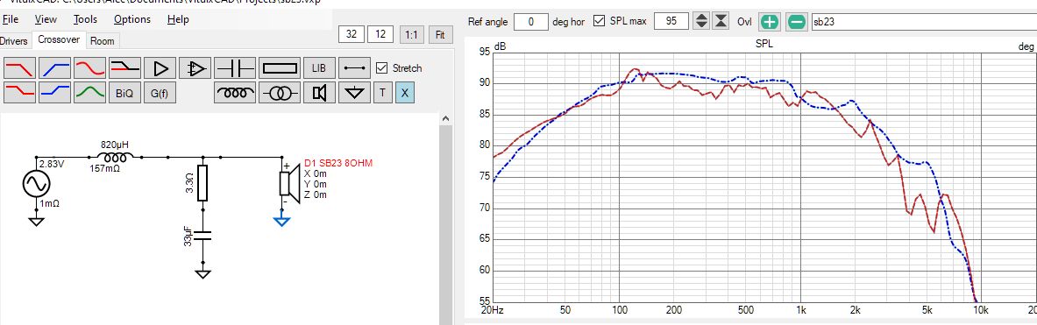1037x325 pixels.
Task: Open the View menu
Action: pyautogui.click(x=46, y=19)
